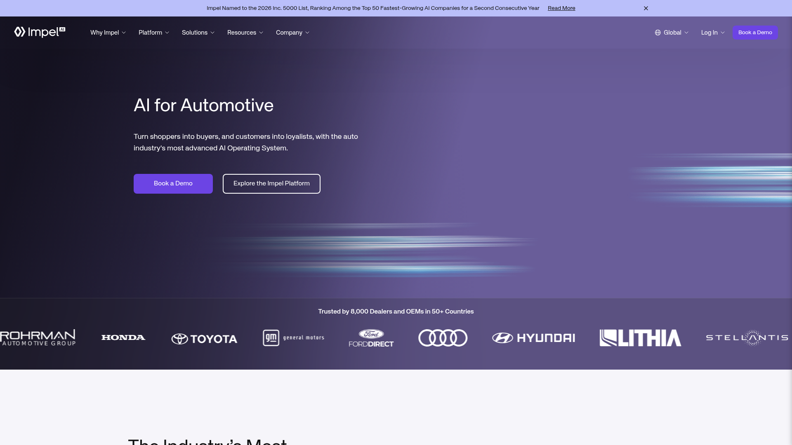The image size is (792, 445).
Task: Click the FordDirect logo
Action: [371, 338]
